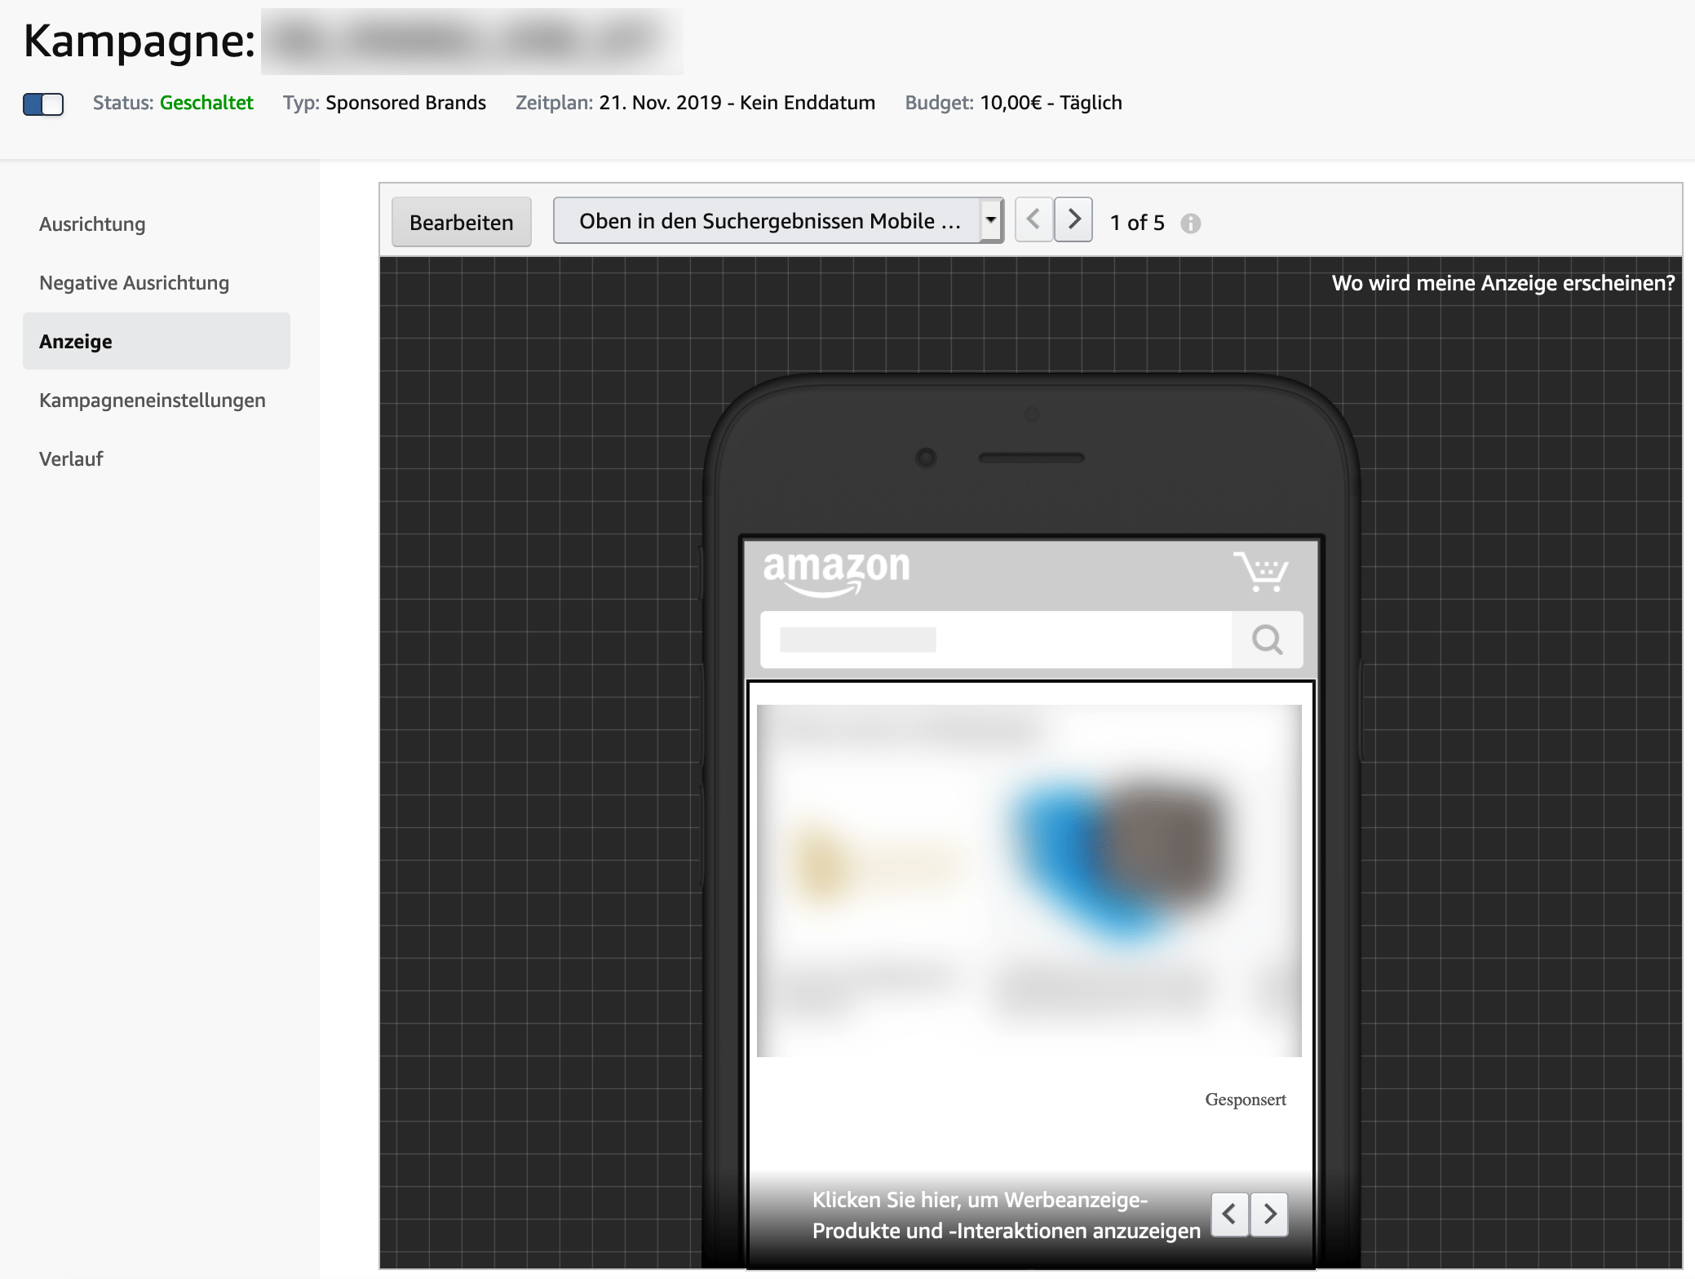Click the dropdown arrow beside Mobile placement

click(x=990, y=220)
